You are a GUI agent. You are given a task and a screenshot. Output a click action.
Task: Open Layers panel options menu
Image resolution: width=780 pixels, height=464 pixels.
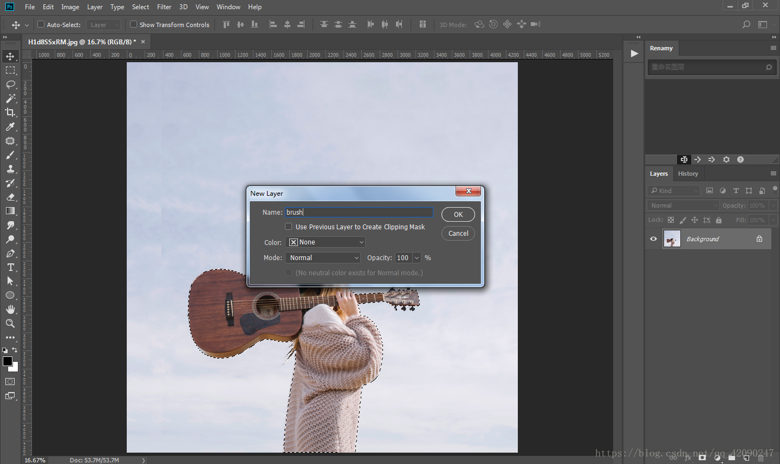(x=773, y=174)
